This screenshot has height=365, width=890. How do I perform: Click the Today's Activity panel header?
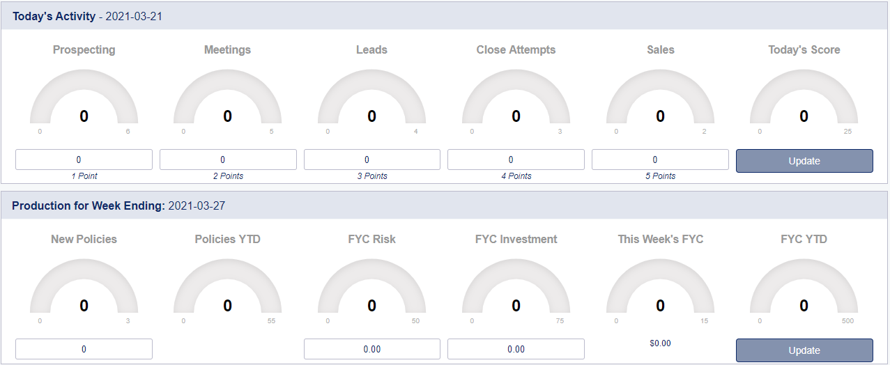[445, 16]
